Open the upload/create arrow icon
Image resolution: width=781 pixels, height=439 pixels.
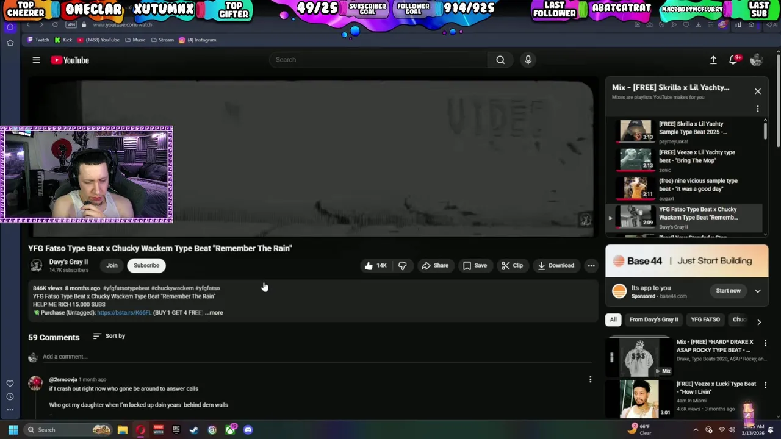(713, 60)
